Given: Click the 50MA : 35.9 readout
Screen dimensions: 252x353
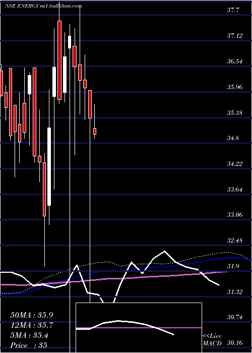Looking at the screenshot, I should coord(32,315).
